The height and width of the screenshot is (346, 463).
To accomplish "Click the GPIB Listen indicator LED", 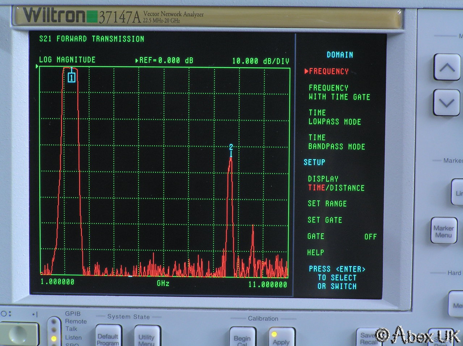I will [x=54, y=338].
